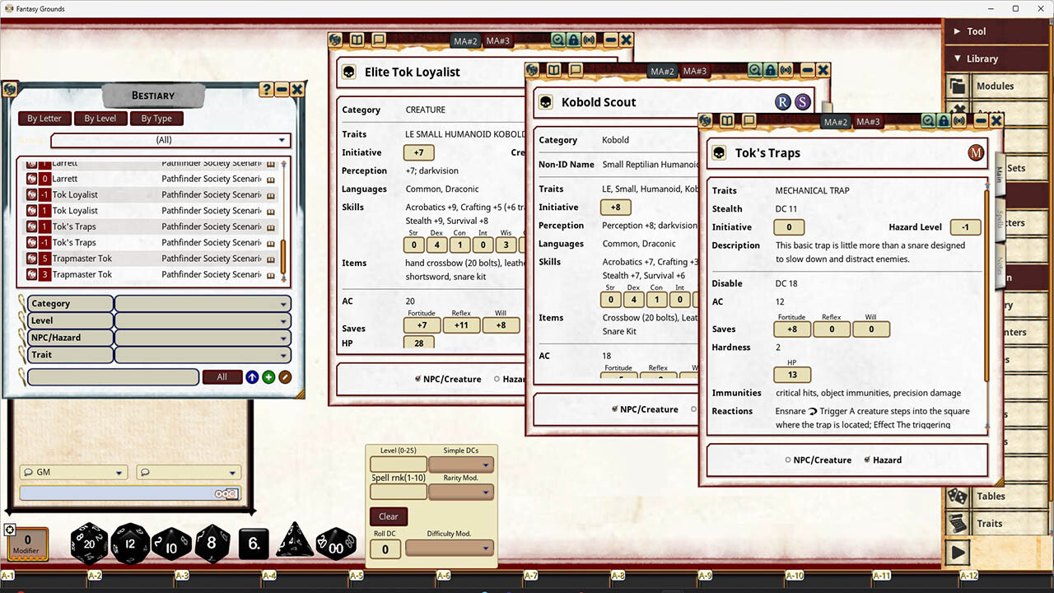Open the chat bubble icon on Kobold Scout window
This screenshot has height=593, width=1054.
tap(574, 70)
